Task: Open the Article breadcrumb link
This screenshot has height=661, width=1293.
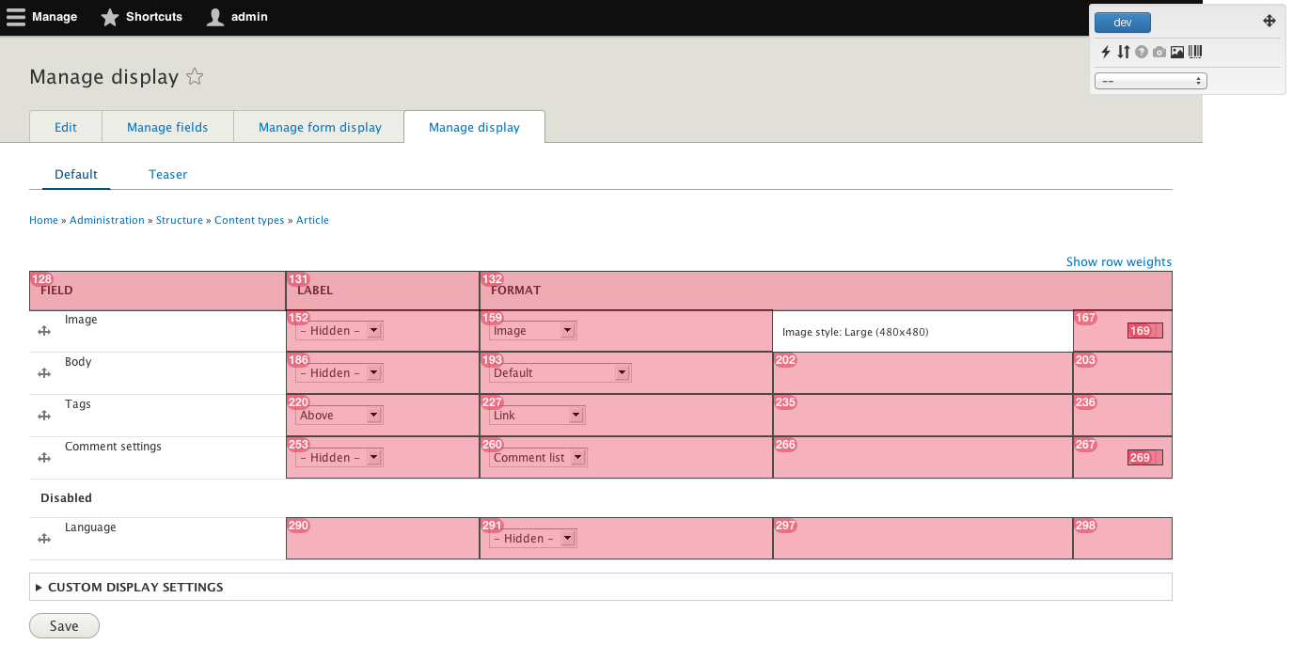Action: (x=312, y=220)
